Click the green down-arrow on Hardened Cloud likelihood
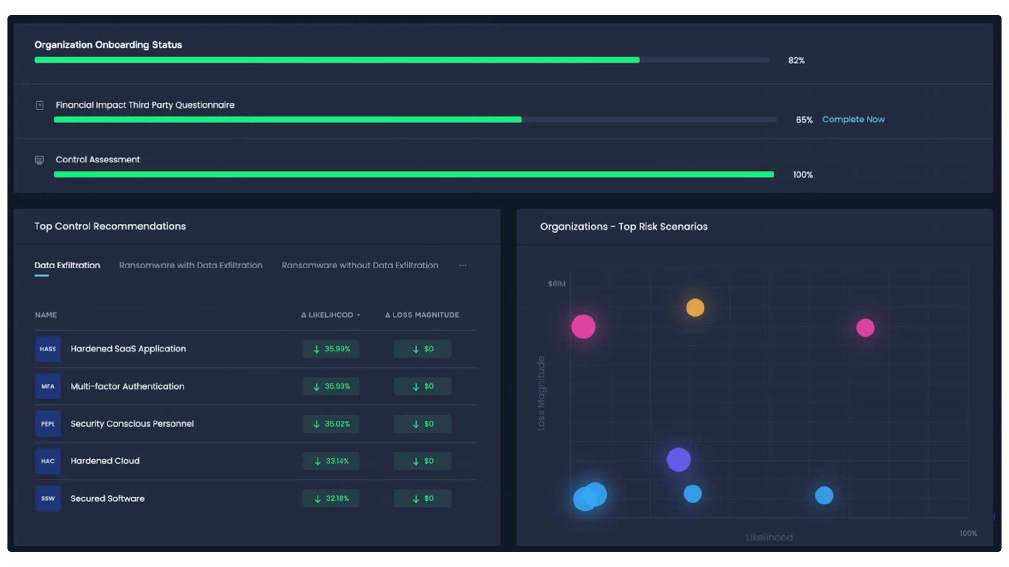 [316, 461]
